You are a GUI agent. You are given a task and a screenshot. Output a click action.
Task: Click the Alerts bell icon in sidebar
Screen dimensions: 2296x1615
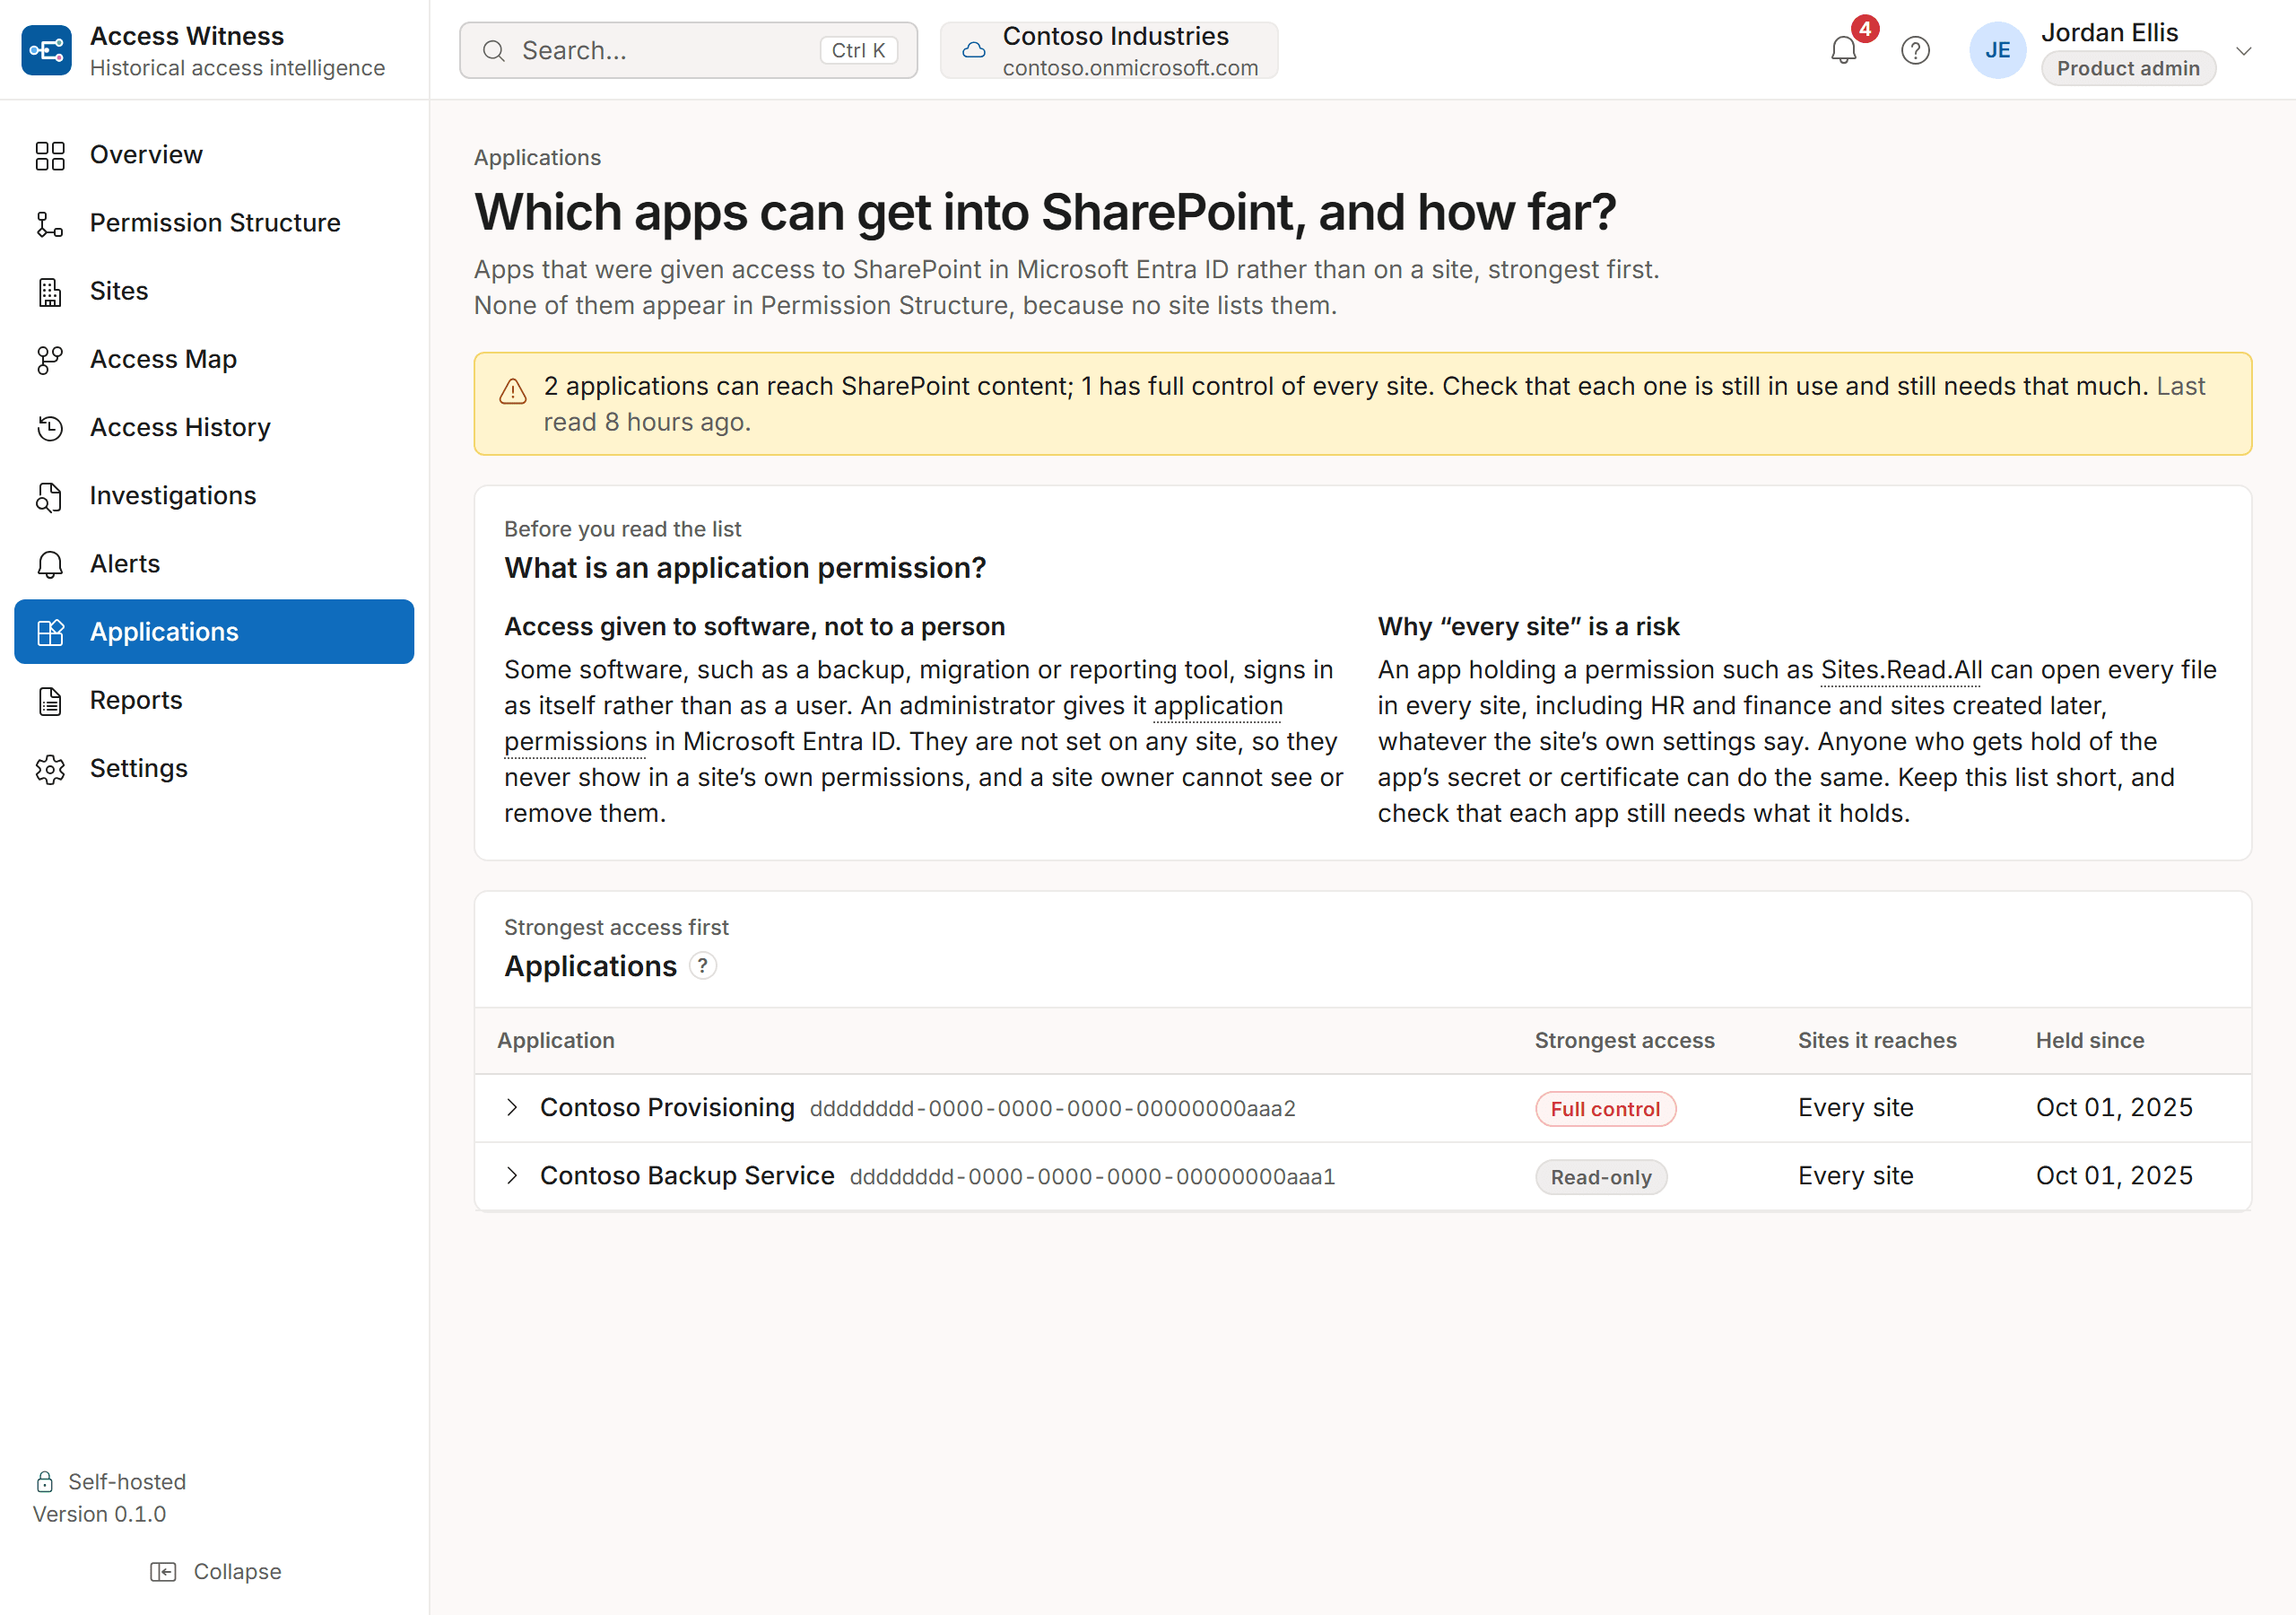50,564
